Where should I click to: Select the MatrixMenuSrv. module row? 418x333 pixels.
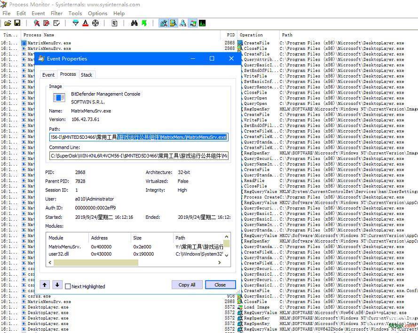coord(135,247)
